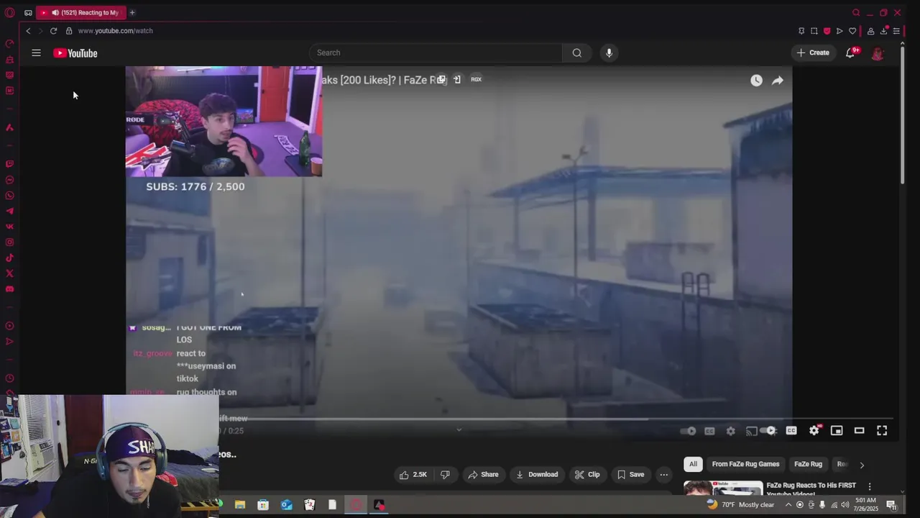Open Discord in the Opera GX sidebar
Screen dimensions: 920x518
click(9, 289)
